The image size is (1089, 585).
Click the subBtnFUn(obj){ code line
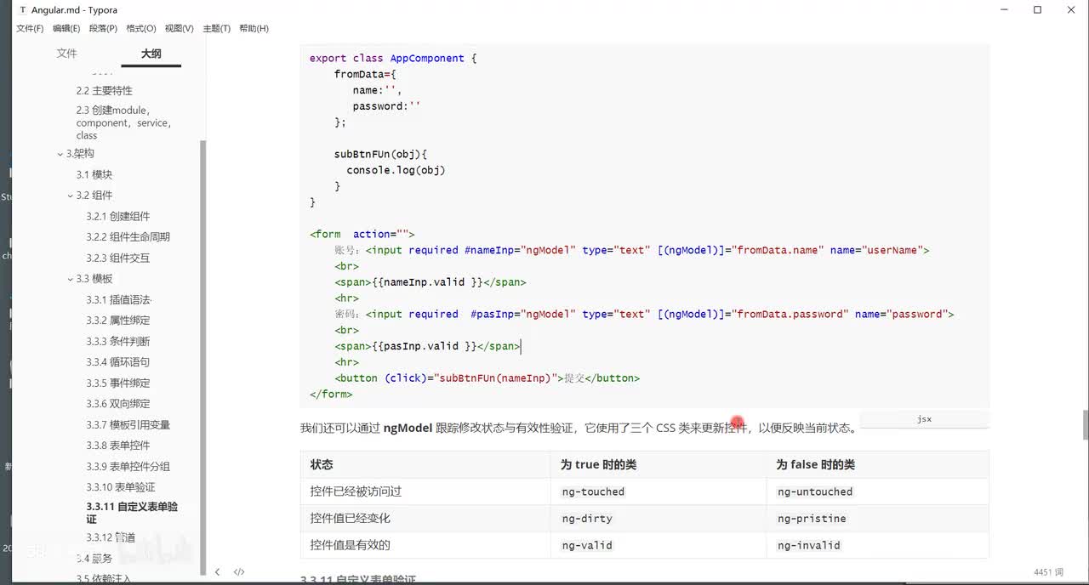380,154
